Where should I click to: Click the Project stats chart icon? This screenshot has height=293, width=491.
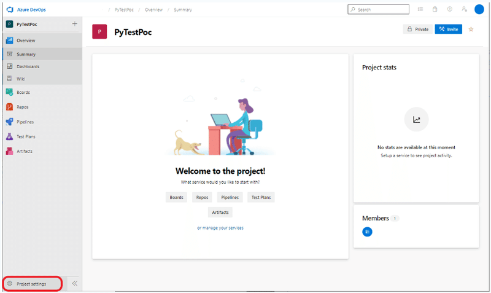pos(416,119)
